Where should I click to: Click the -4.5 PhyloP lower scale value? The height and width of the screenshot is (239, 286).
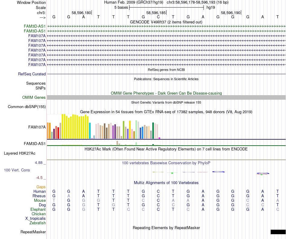coord(39,178)
